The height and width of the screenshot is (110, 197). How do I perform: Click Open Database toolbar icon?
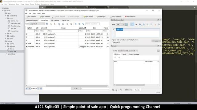pyautogui.click(x=40, y=16)
